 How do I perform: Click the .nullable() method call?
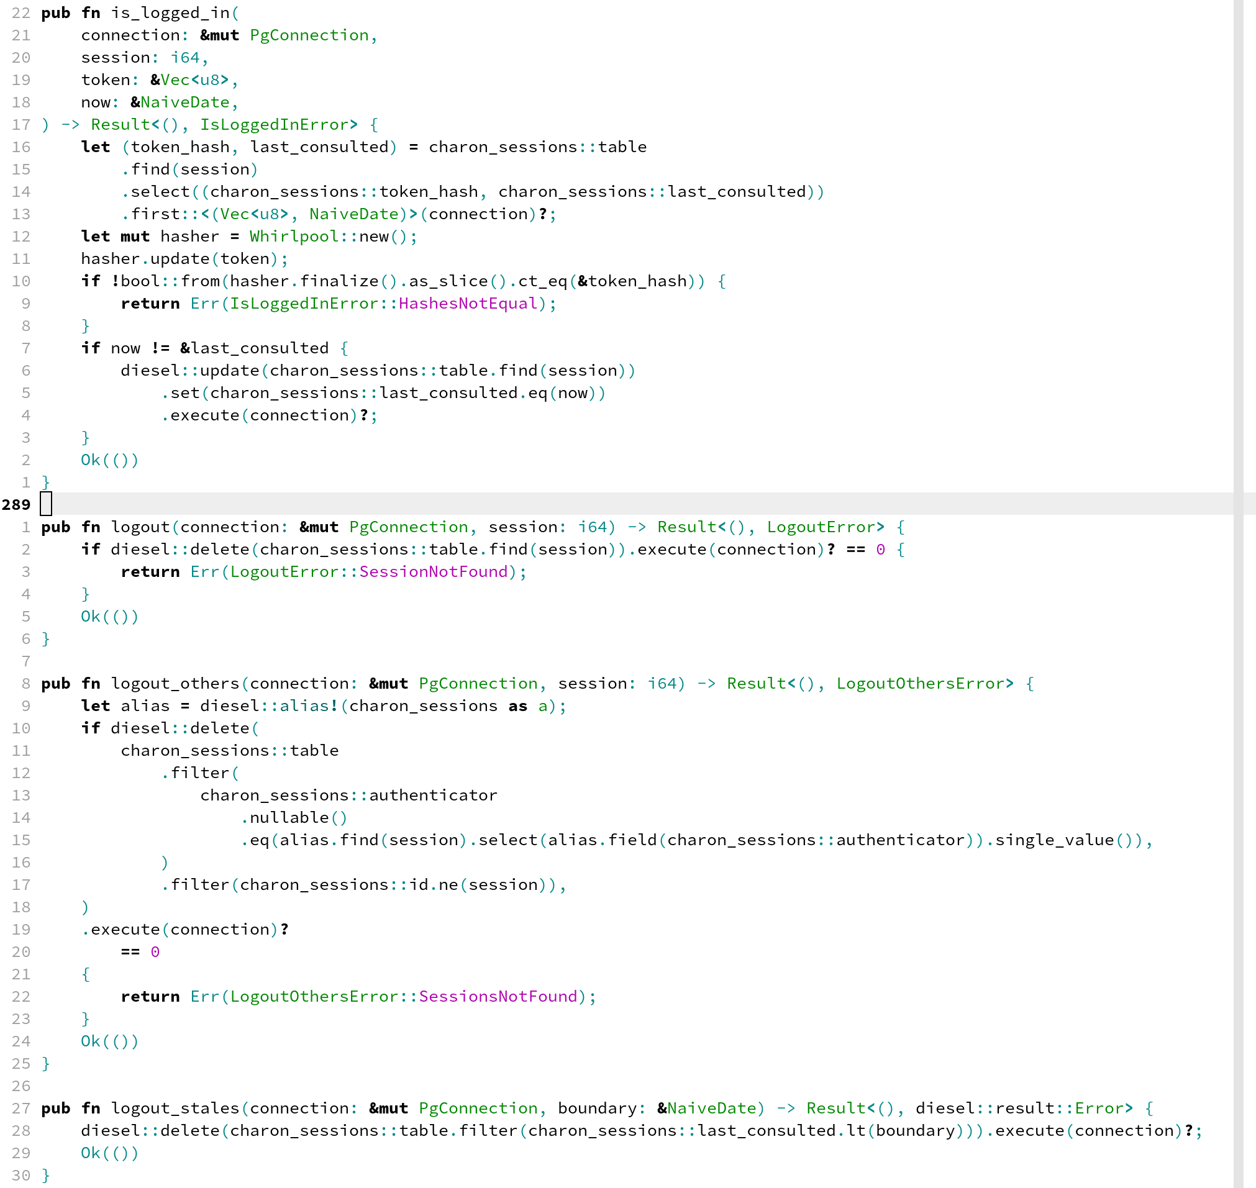pyautogui.click(x=294, y=818)
